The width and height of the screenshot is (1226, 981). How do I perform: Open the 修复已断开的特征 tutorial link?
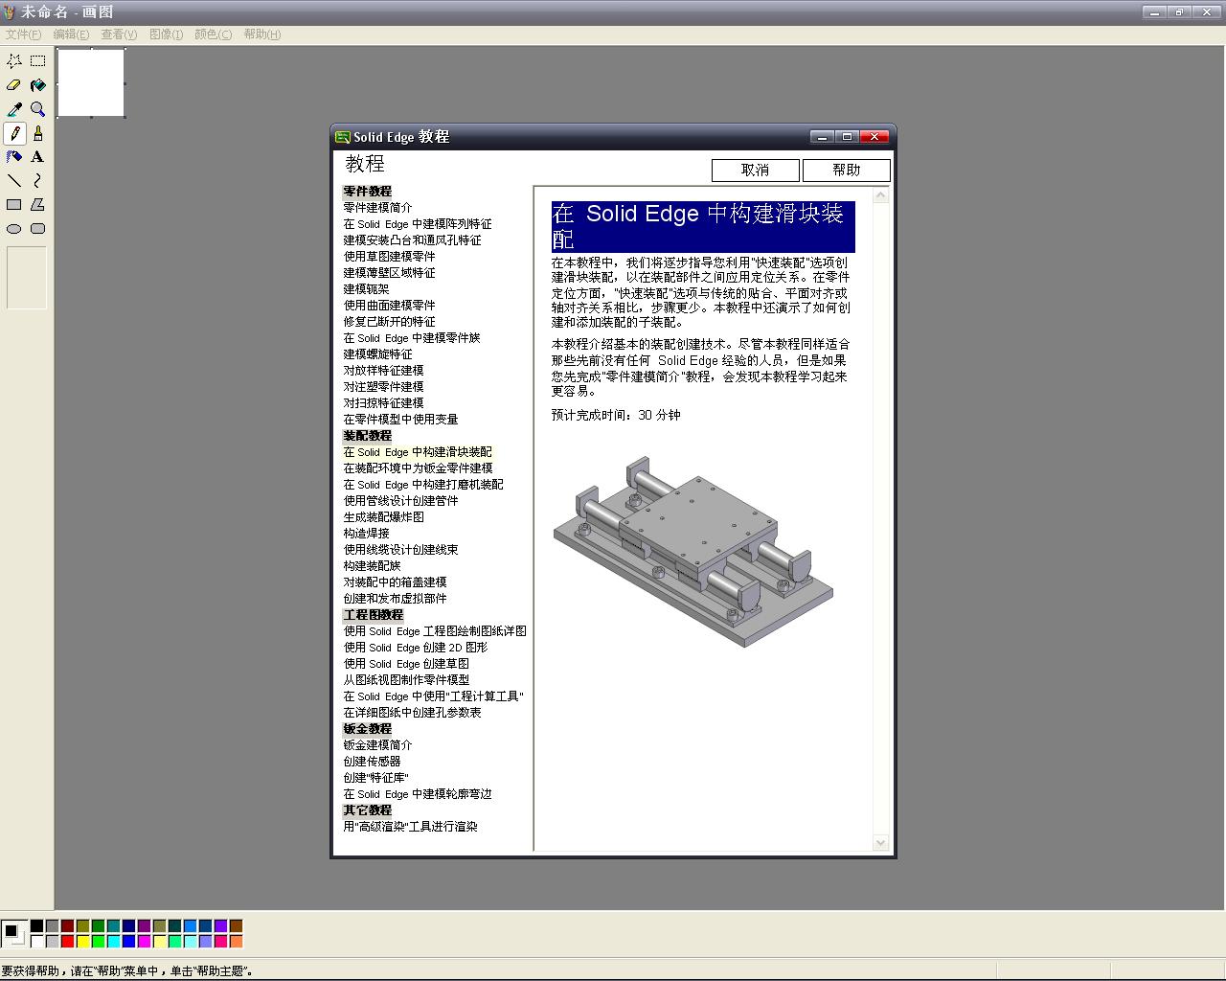(390, 322)
